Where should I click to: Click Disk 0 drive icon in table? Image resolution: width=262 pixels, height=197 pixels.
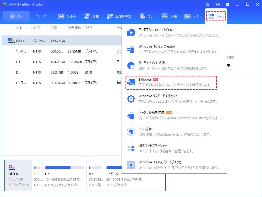11,40
